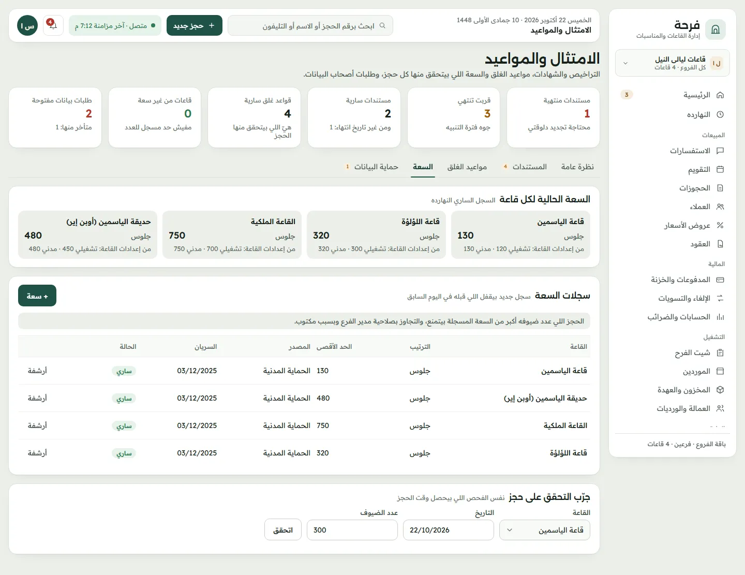This screenshot has height=575, width=745.
Task: Click the عروض الأسعار percent icon
Action: tap(720, 225)
